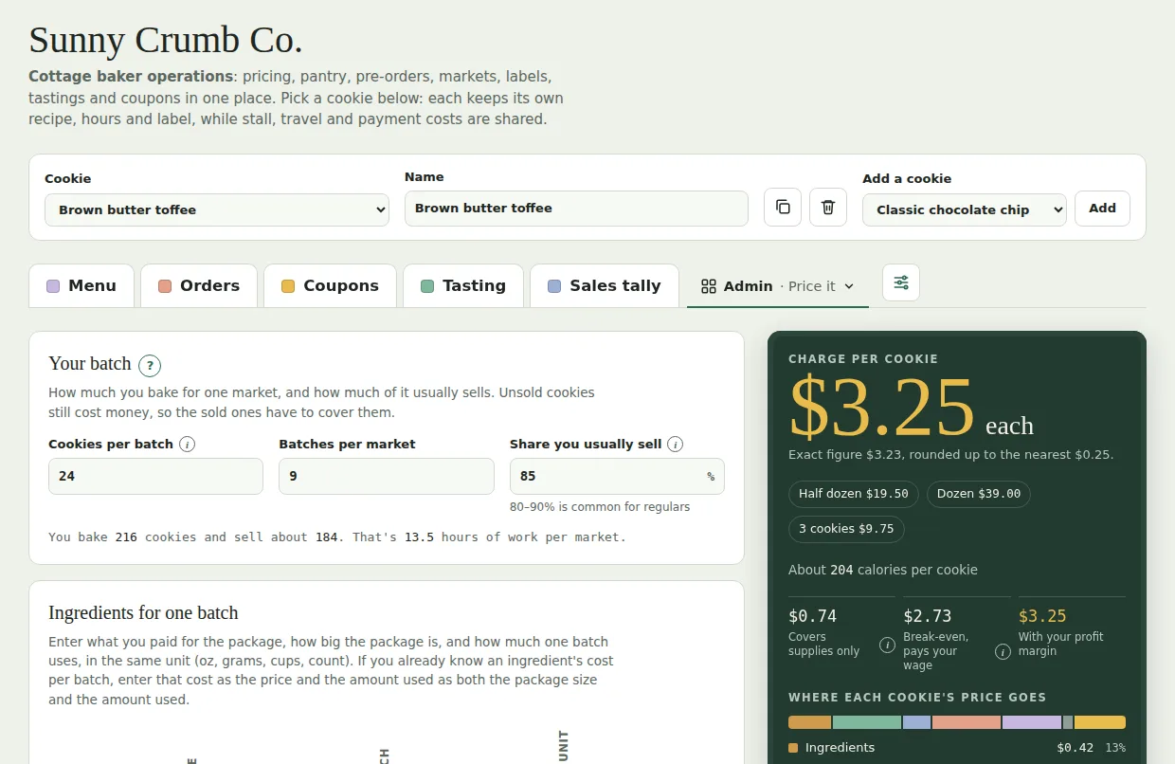Click the 'You bake 216 cookies' summary line
Image resolution: width=1175 pixels, height=764 pixels.
pyautogui.click(x=337, y=537)
